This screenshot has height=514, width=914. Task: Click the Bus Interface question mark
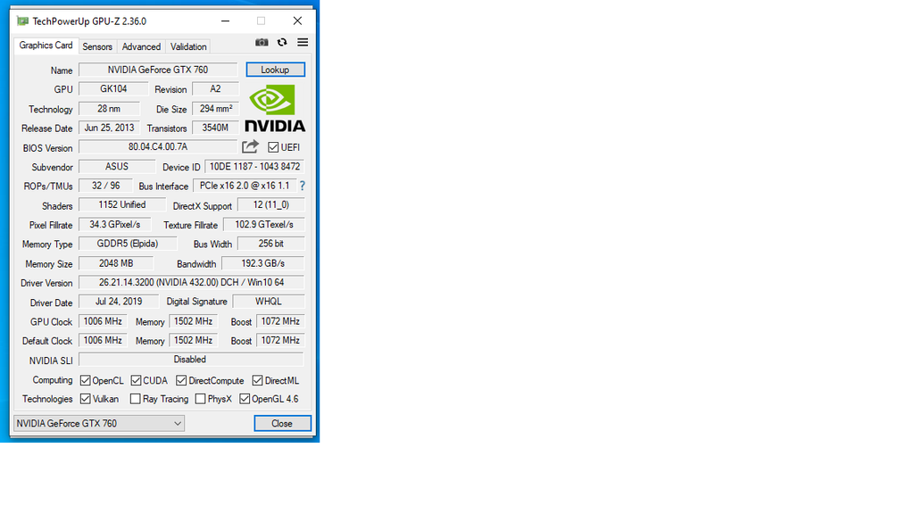(302, 186)
